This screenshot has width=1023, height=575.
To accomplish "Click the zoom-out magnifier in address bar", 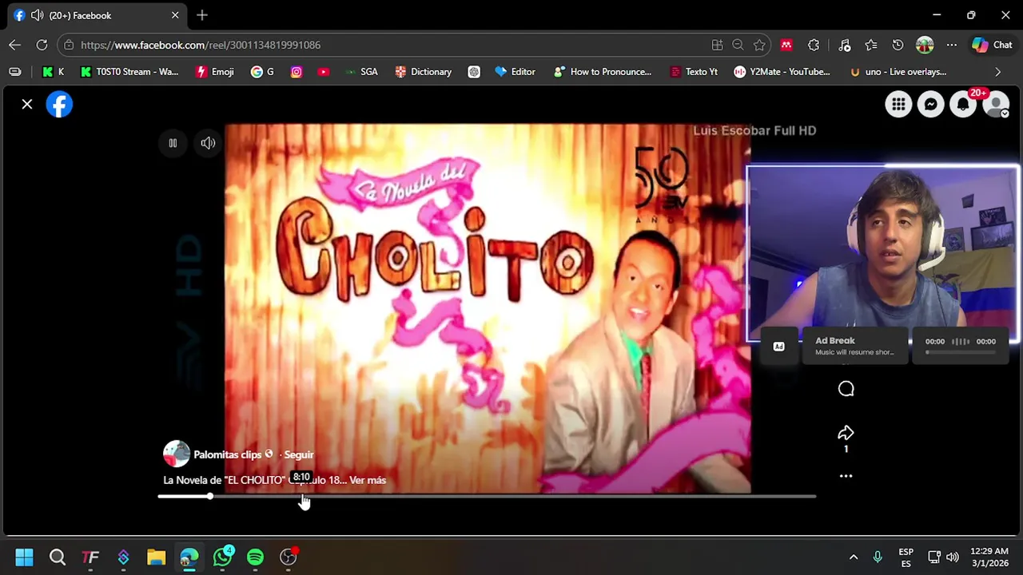I will click(x=738, y=45).
